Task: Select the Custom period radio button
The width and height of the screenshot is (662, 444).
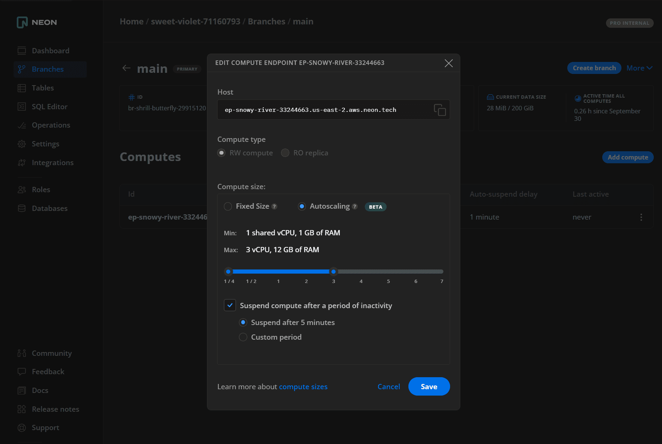Action: 243,337
